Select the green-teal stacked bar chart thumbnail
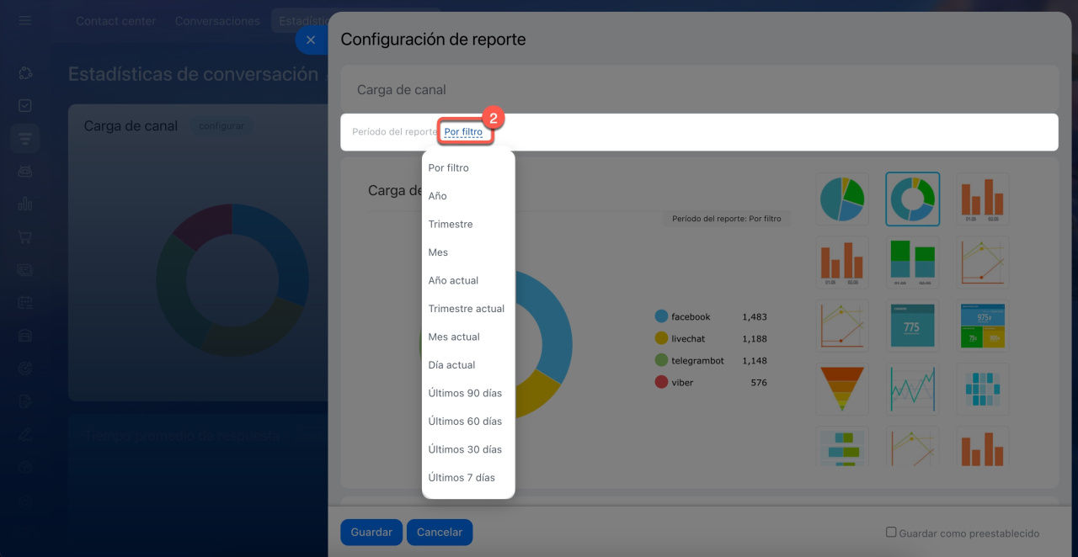 (x=912, y=263)
